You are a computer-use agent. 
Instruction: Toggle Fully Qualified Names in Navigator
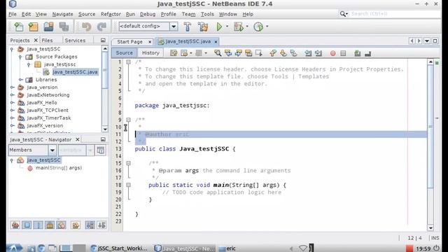pyautogui.click(x=76, y=225)
